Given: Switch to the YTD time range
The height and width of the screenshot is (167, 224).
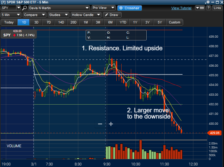Looking at the screenshot, I should 123,22.
